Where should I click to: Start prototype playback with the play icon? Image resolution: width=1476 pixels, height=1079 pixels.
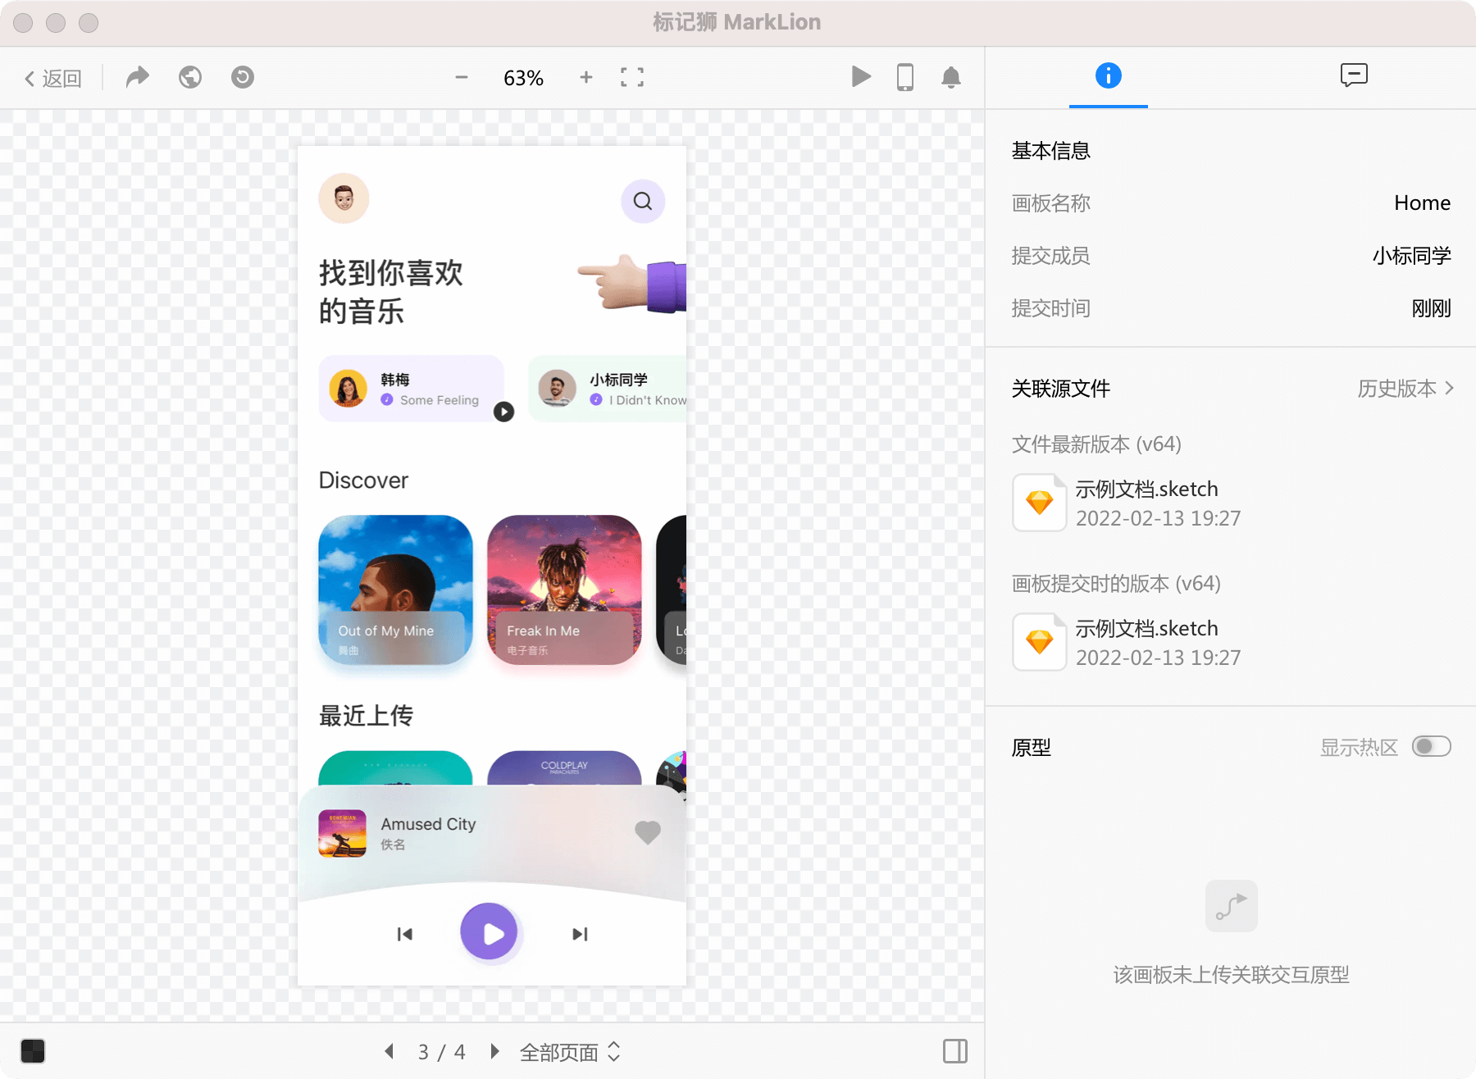[861, 77]
